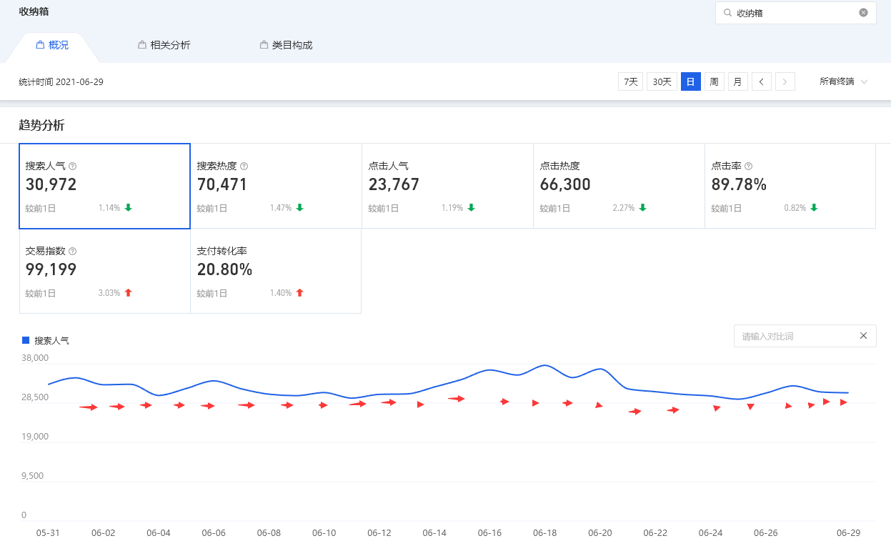Toggle 搜索人气 blue legend swatch
This screenshot has width=891, height=541.
click(26, 340)
